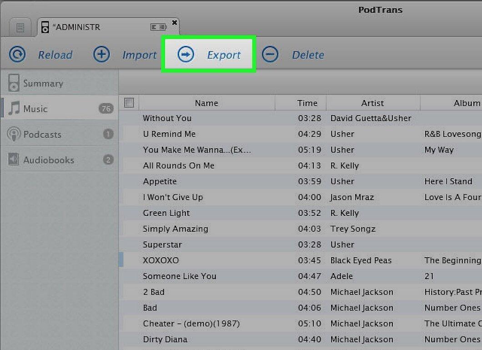The height and width of the screenshot is (350, 482).
Task: Select the song You Make Me Wanna...(Ex...
Action: click(x=197, y=150)
